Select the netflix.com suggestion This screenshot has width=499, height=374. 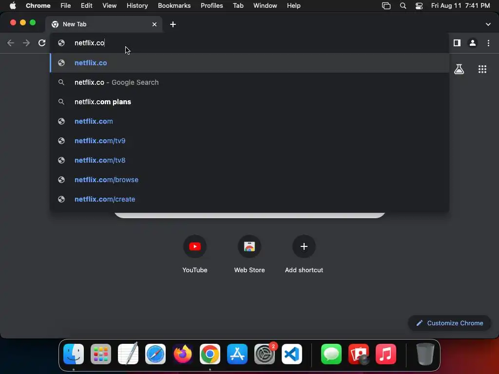249,121
